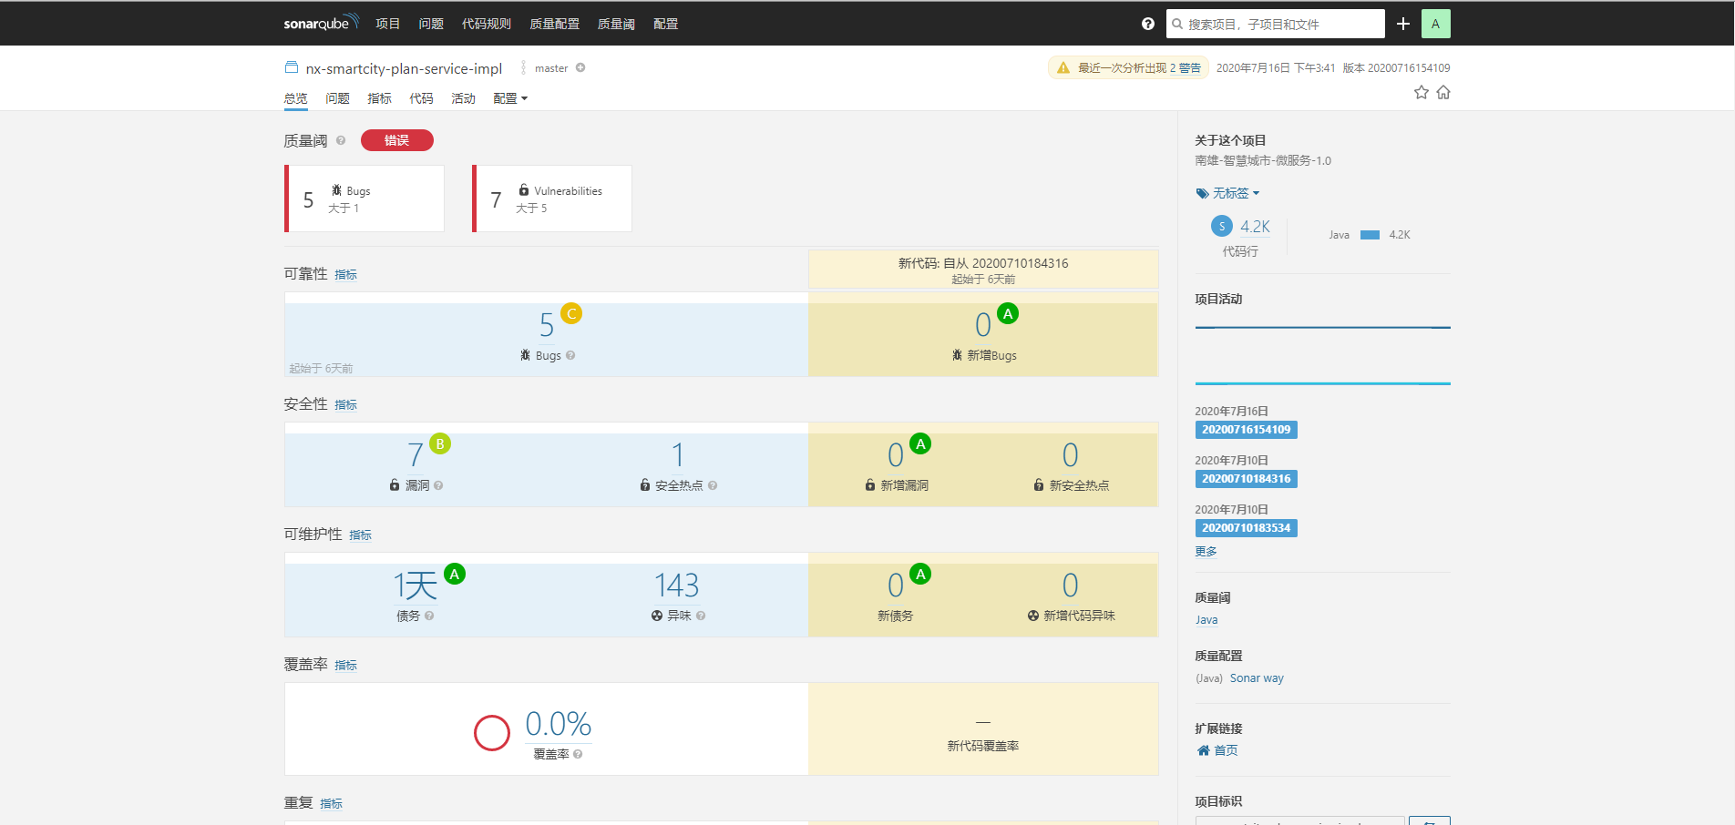This screenshot has width=1735, height=825.
Task: Click the 2 警告 link in the alert
Action: 1186,68
